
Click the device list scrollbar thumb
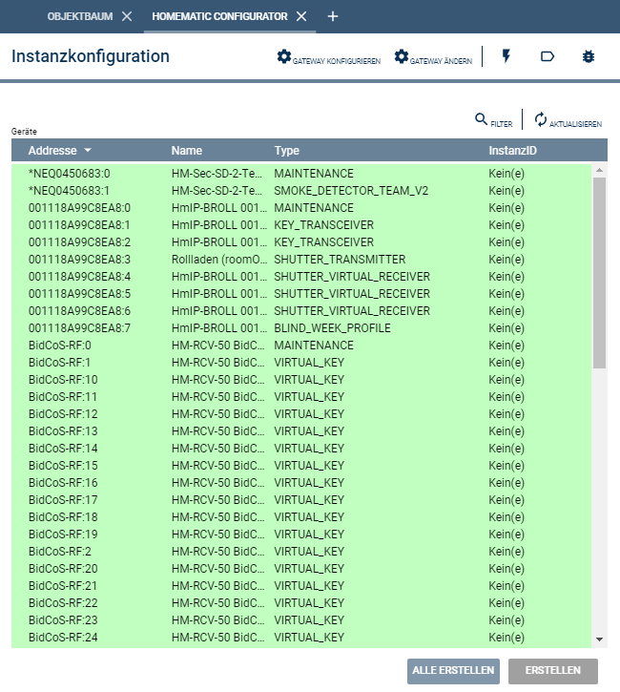(x=599, y=272)
